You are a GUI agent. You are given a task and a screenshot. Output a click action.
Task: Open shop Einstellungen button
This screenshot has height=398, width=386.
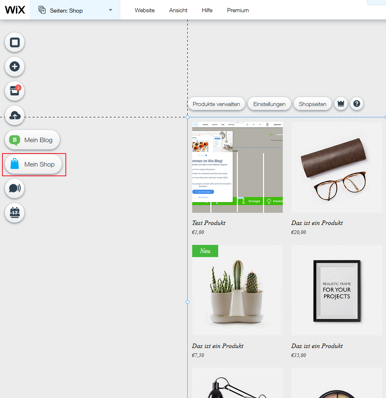[x=269, y=104]
